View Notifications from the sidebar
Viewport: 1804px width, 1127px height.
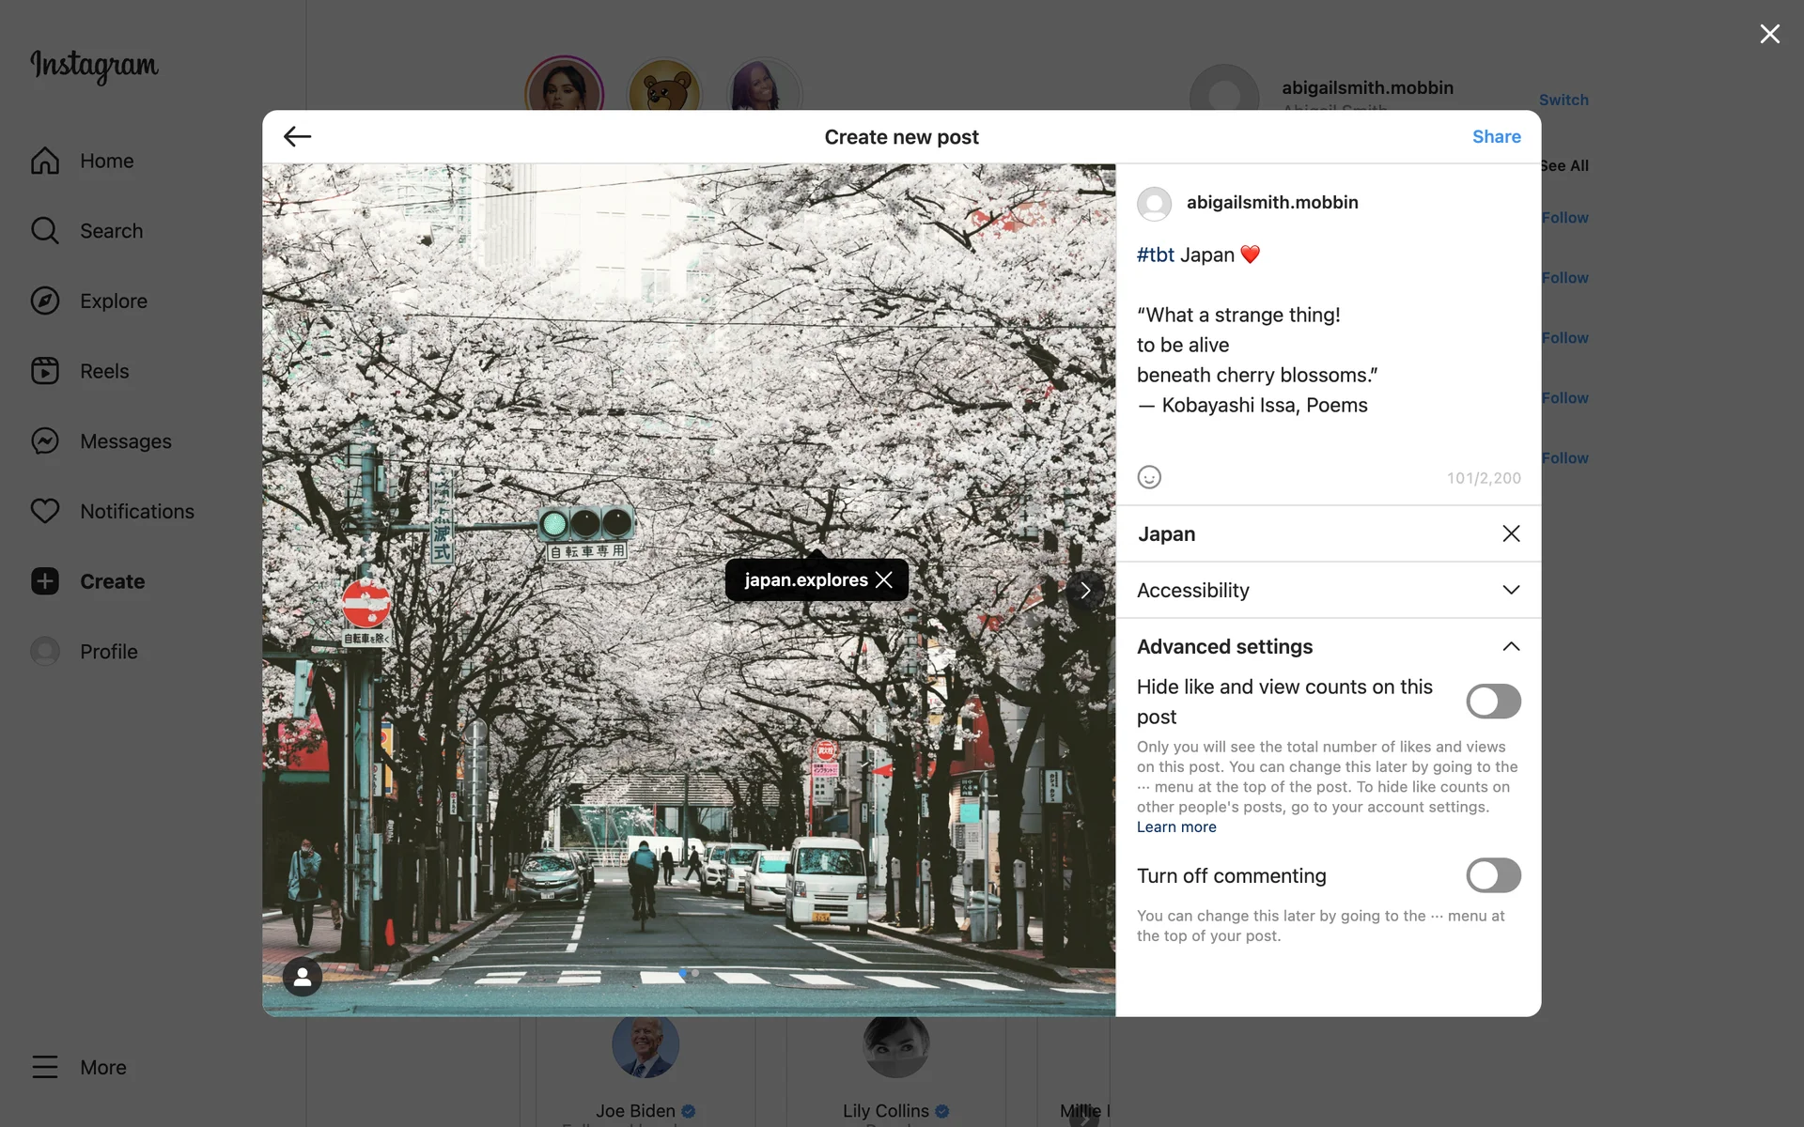point(136,511)
